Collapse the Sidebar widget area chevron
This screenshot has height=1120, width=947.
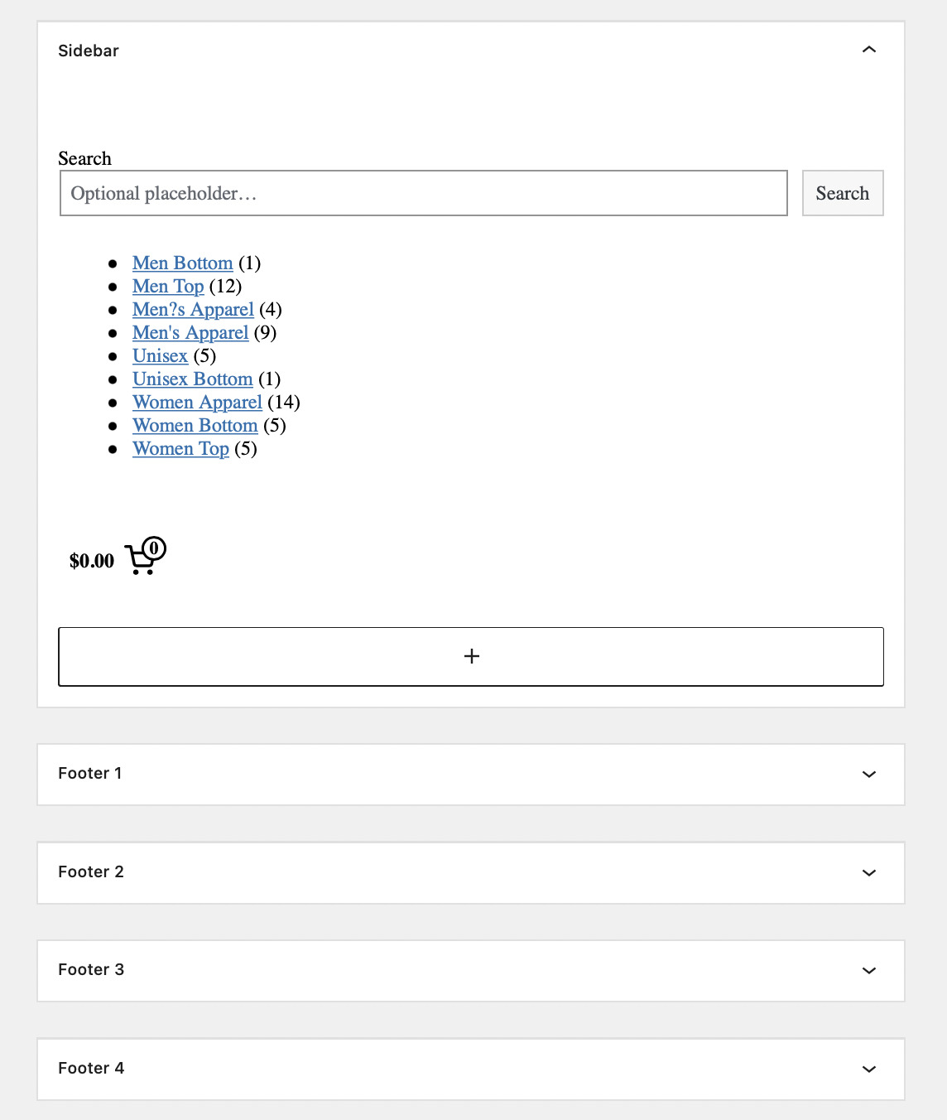tap(868, 50)
